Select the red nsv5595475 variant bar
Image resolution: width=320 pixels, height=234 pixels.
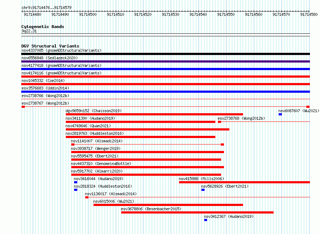pyautogui.click(x=146, y=160)
